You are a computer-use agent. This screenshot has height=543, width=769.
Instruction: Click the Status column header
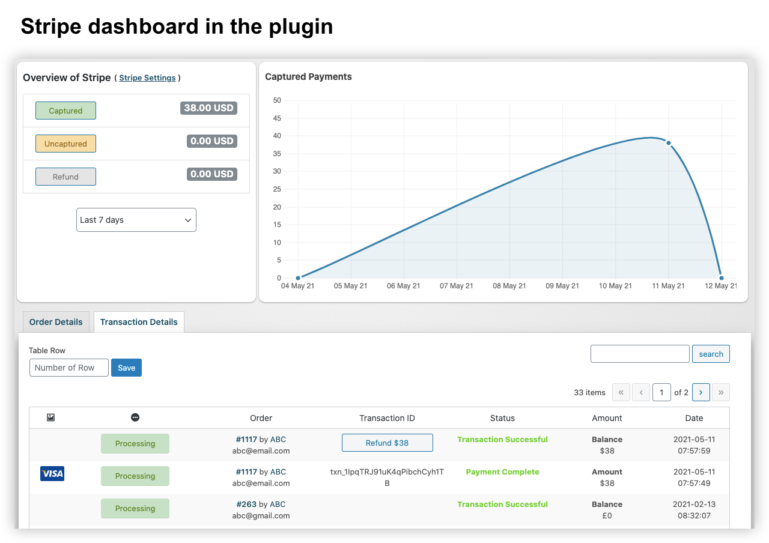pyautogui.click(x=502, y=418)
